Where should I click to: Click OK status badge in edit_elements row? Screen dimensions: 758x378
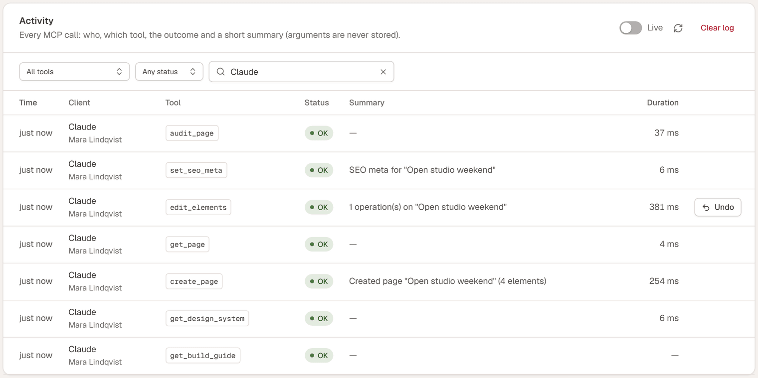coord(319,207)
